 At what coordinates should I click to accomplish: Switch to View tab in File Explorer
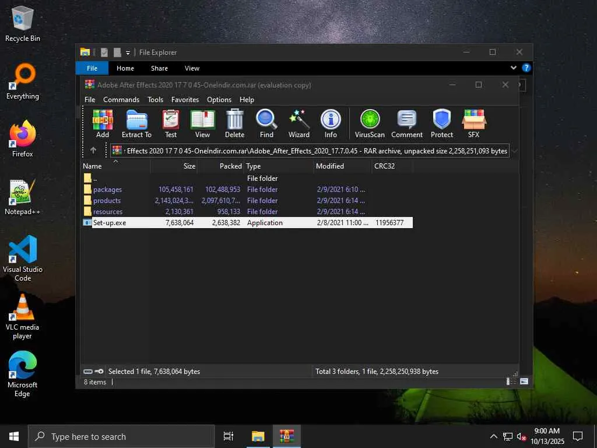coord(192,68)
